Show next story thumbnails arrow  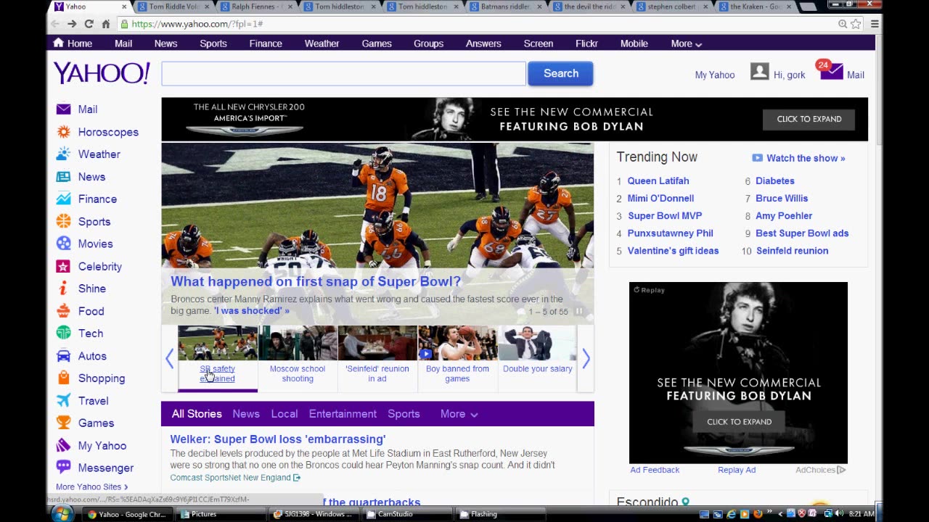coord(586,358)
